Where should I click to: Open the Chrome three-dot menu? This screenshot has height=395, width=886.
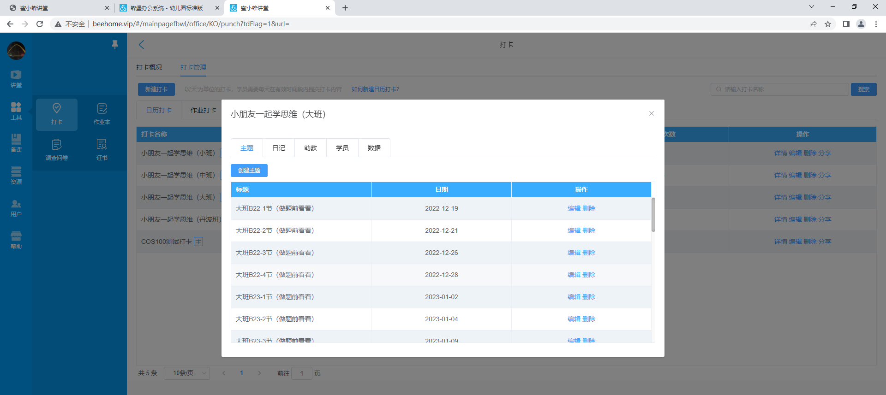(x=876, y=24)
